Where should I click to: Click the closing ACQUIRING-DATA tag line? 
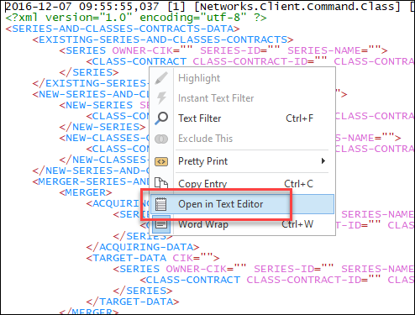tap(143, 247)
